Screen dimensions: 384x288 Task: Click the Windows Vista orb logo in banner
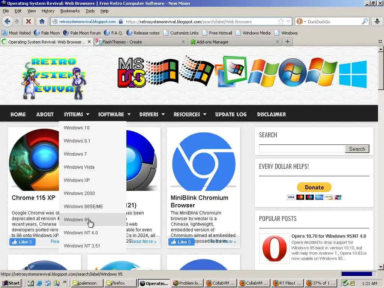pos(292,72)
